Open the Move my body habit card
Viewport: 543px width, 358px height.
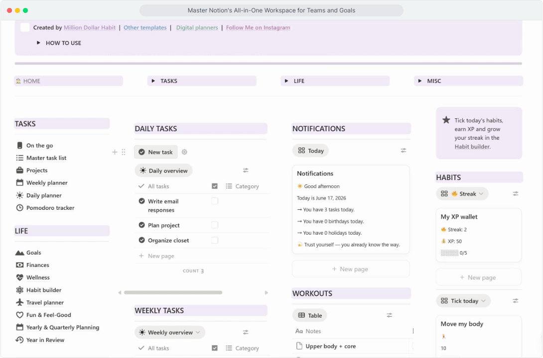[x=479, y=336]
